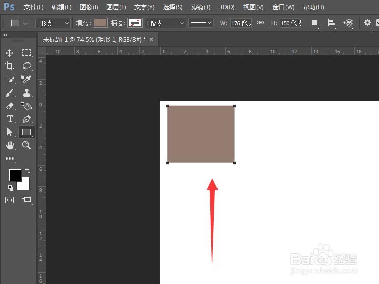Collapse the tools panel double arrows
Viewport: 379px width, 284px height.
coord(5,35)
